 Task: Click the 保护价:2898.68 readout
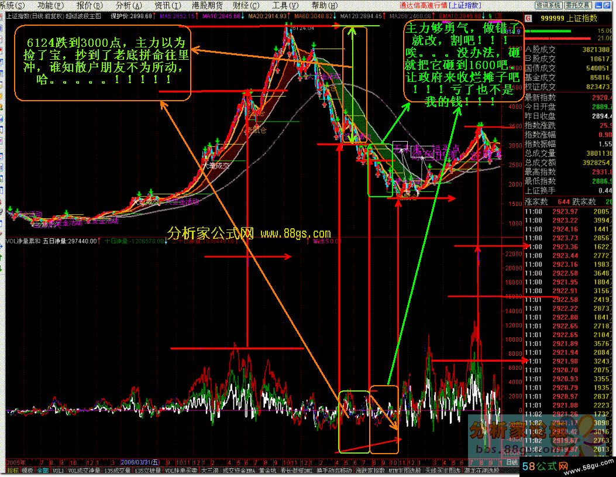pos(131,16)
